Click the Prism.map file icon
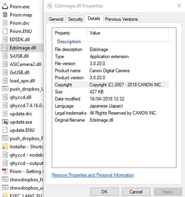 click(x=5, y=15)
